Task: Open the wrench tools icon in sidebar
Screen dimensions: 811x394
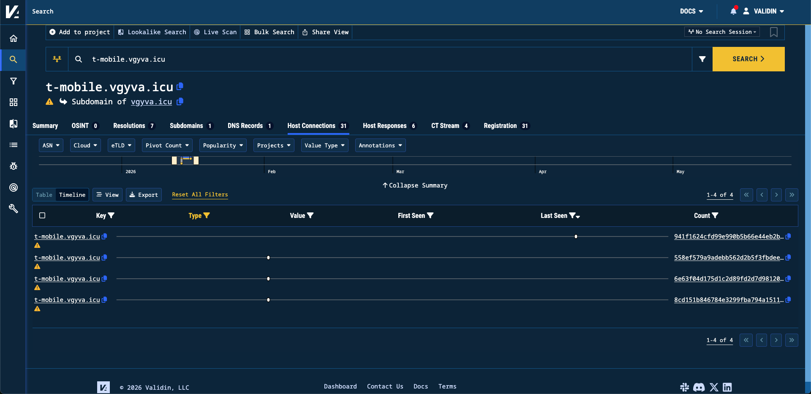Action: (14, 209)
